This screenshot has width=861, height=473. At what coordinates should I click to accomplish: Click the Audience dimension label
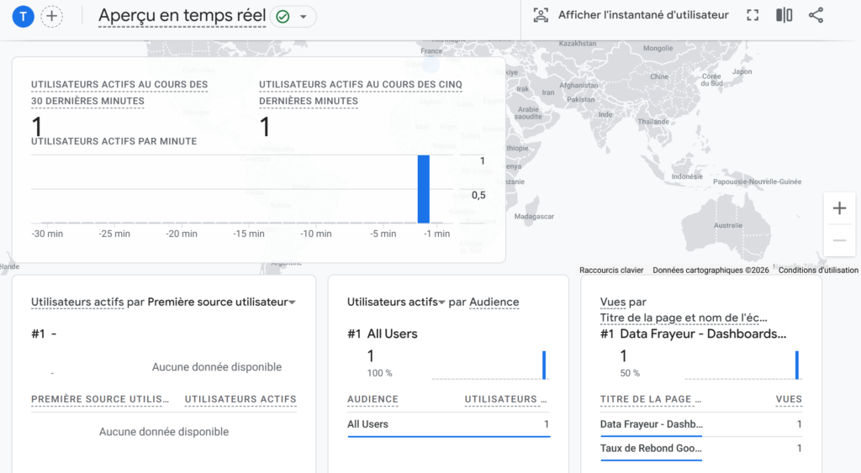point(494,302)
